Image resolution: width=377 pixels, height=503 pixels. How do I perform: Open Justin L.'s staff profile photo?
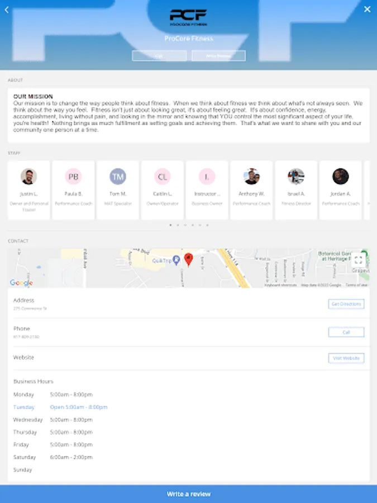coord(28,177)
